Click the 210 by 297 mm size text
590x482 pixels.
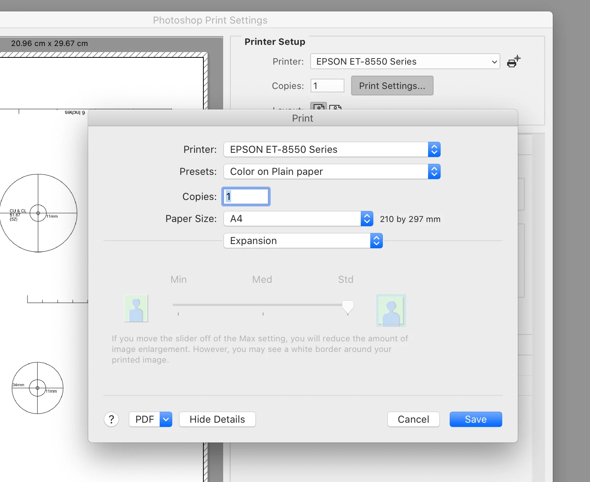pos(410,219)
